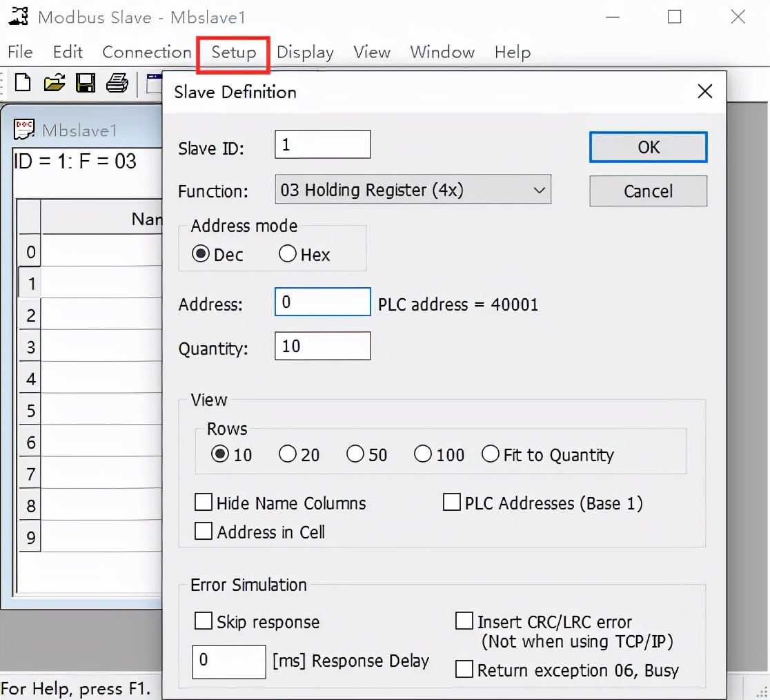
Task: Select the Hex address mode
Action: coord(288,255)
